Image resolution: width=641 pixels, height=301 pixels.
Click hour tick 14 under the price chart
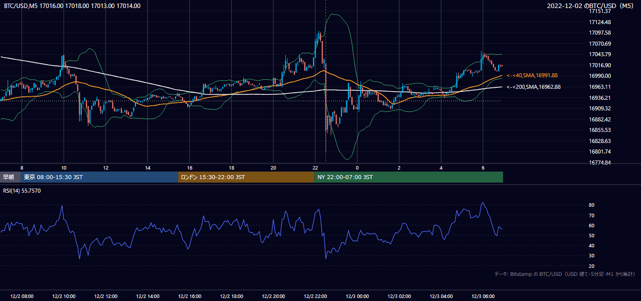147,168
